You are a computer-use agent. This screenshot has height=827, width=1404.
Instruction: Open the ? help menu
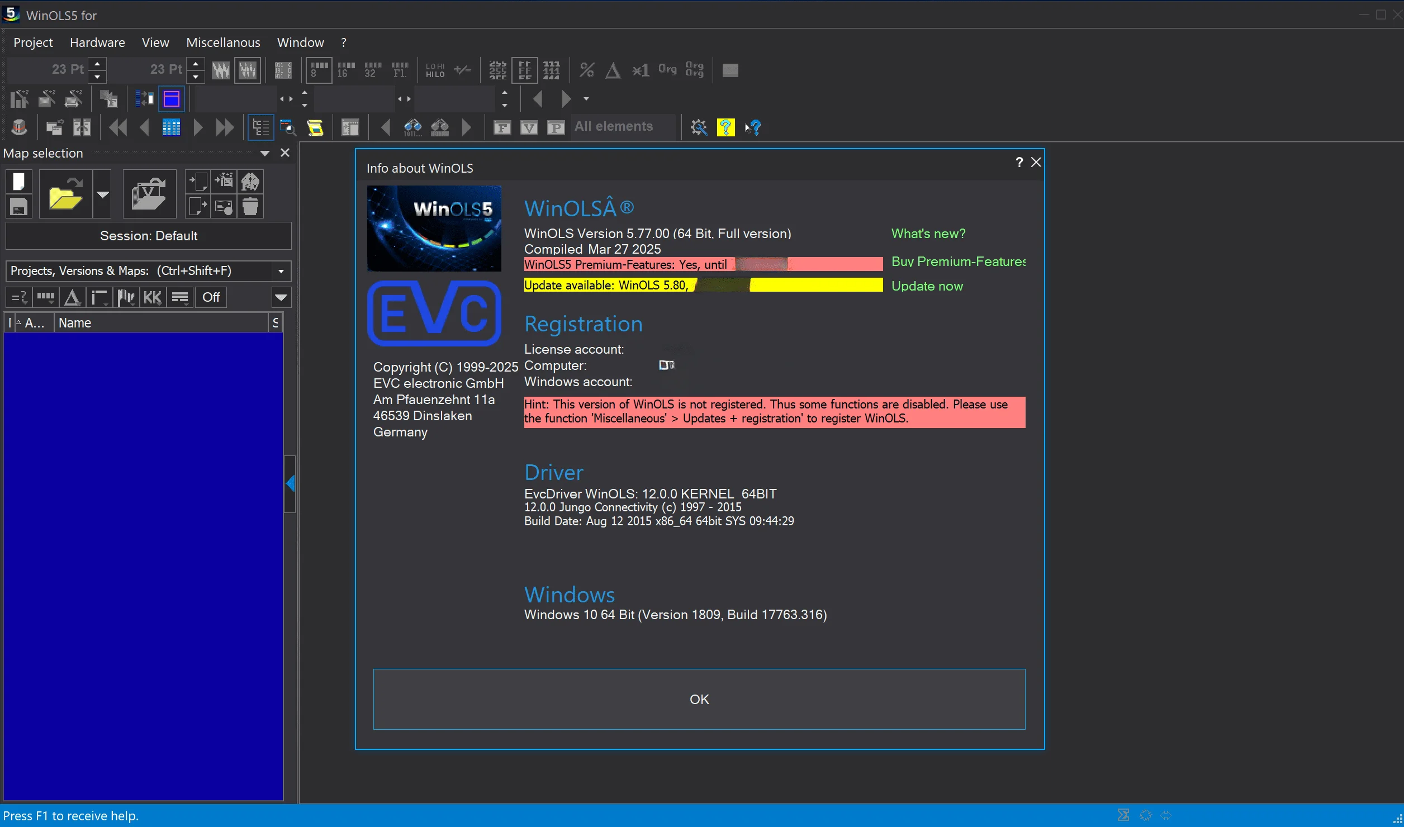344,42
